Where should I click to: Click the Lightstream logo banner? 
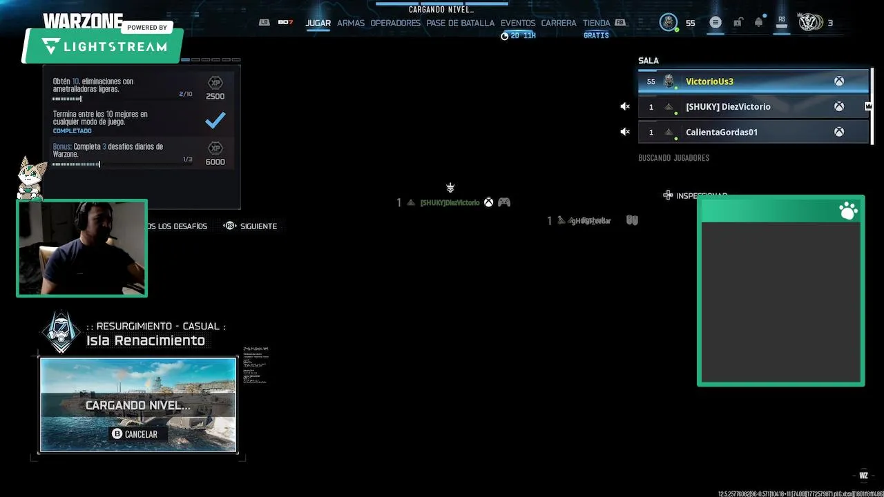tap(104, 46)
